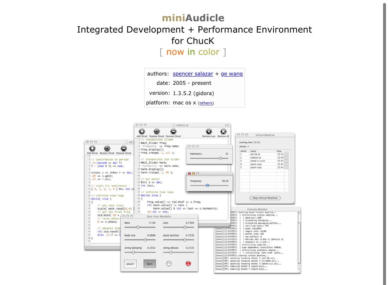This screenshot has height=285, width=389.
Task: Remove shred otf_06.ck with its minus button
Action: point(286,154)
